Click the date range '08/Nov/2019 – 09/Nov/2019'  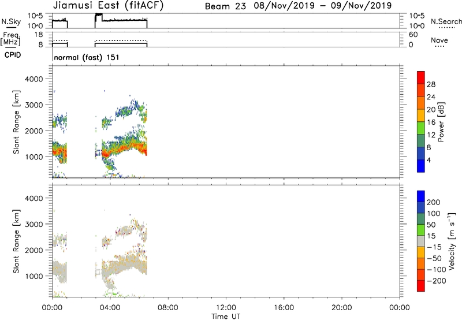(323, 6)
